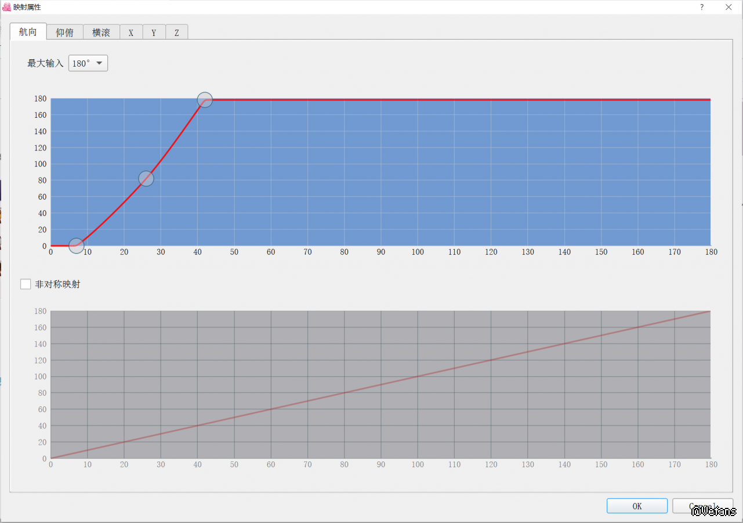The width and height of the screenshot is (743, 523).
Task: Click the 最大输入 label text
Action: 45,63
